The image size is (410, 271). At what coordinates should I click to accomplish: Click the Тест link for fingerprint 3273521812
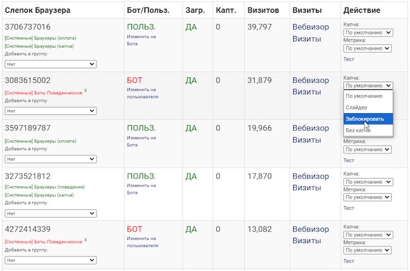(348, 208)
